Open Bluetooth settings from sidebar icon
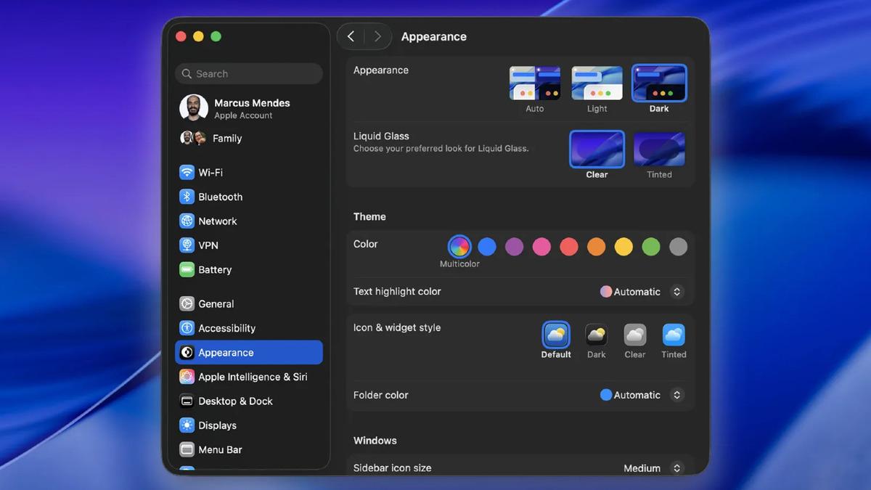 187,197
